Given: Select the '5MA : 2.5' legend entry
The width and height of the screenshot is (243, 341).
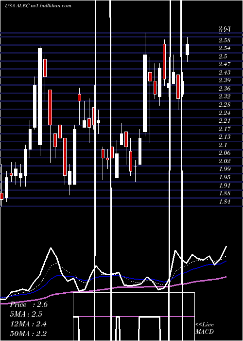Looking at the screenshot, I should pos(26,314).
